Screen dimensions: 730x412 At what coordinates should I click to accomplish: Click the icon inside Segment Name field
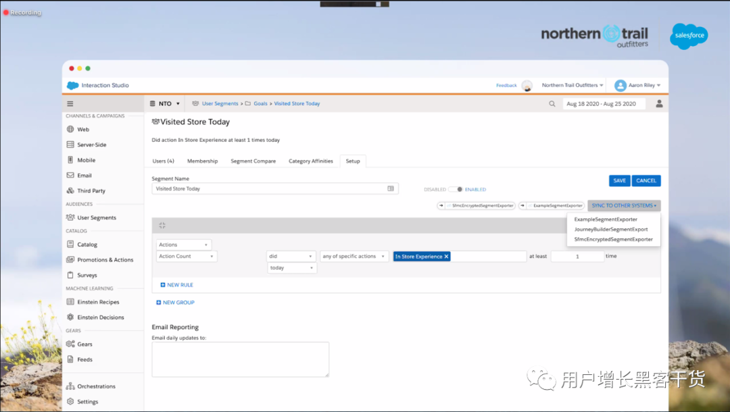pos(391,188)
